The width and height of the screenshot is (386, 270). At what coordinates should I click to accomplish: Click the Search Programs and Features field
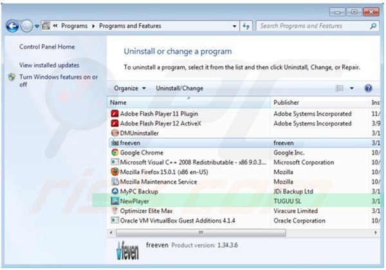pyautogui.click(x=309, y=26)
